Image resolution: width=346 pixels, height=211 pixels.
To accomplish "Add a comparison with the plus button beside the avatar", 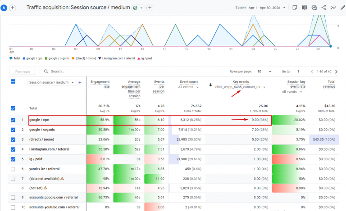I will pyautogui.click(x=13, y=8).
